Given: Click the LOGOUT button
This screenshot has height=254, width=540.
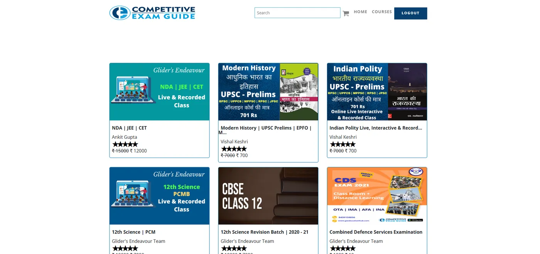Looking at the screenshot, I should coord(410,13).
